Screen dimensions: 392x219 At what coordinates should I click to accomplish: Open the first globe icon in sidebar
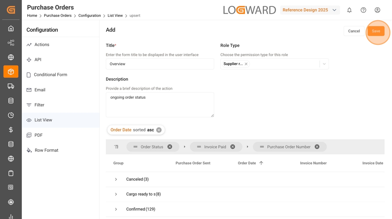(x=11, y=57)
